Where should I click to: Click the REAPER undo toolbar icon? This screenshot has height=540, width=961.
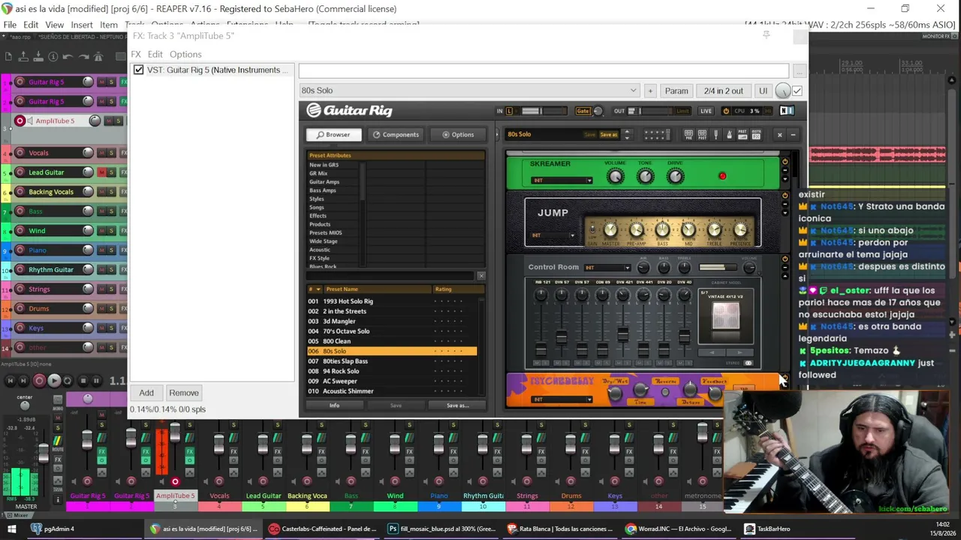(68, 56)
